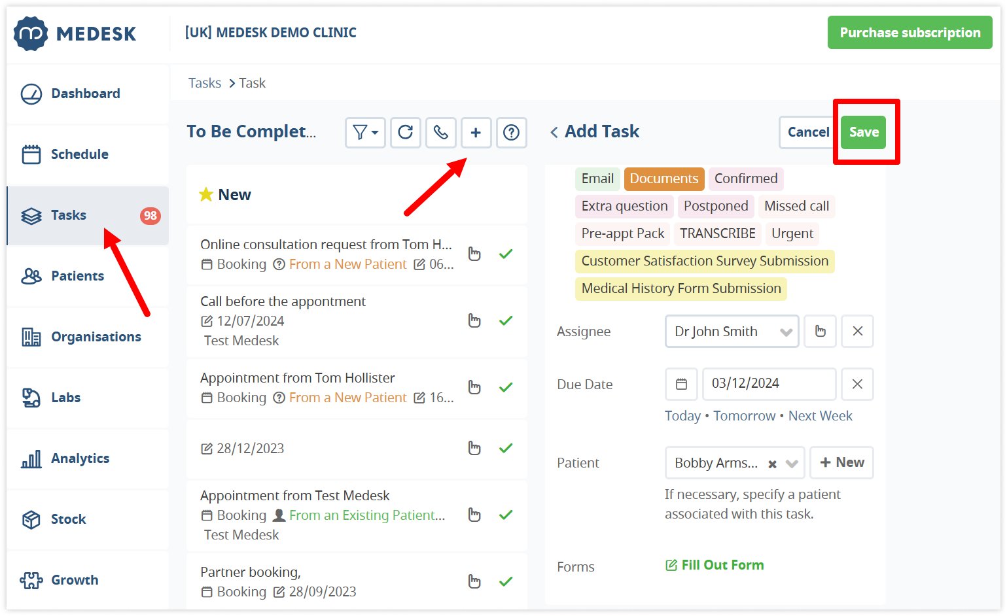This screenshot has width=1007, height=616.
Task: Click the Due Date input field
Action: coord(768,384)
